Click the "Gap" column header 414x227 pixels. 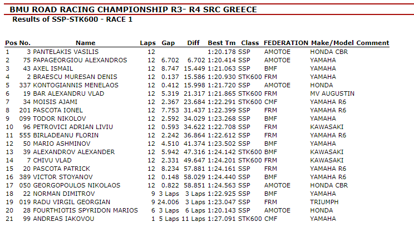coord(168,43)
